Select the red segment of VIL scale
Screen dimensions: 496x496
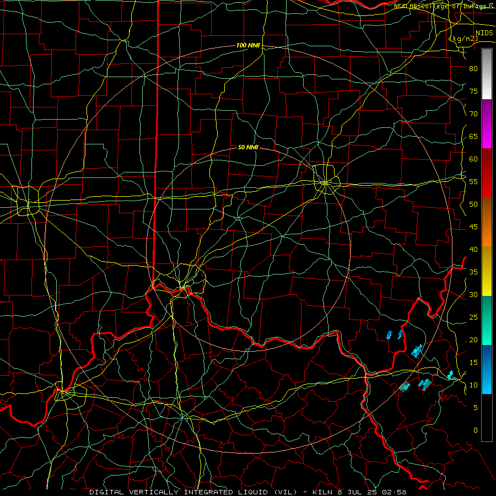pyautogui.click(x=487, y=173)
